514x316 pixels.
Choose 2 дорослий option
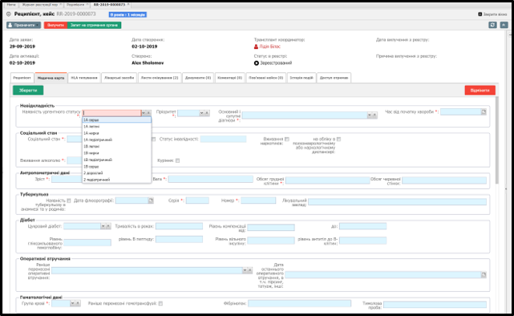pyautogui.click(x=117, y=173)
